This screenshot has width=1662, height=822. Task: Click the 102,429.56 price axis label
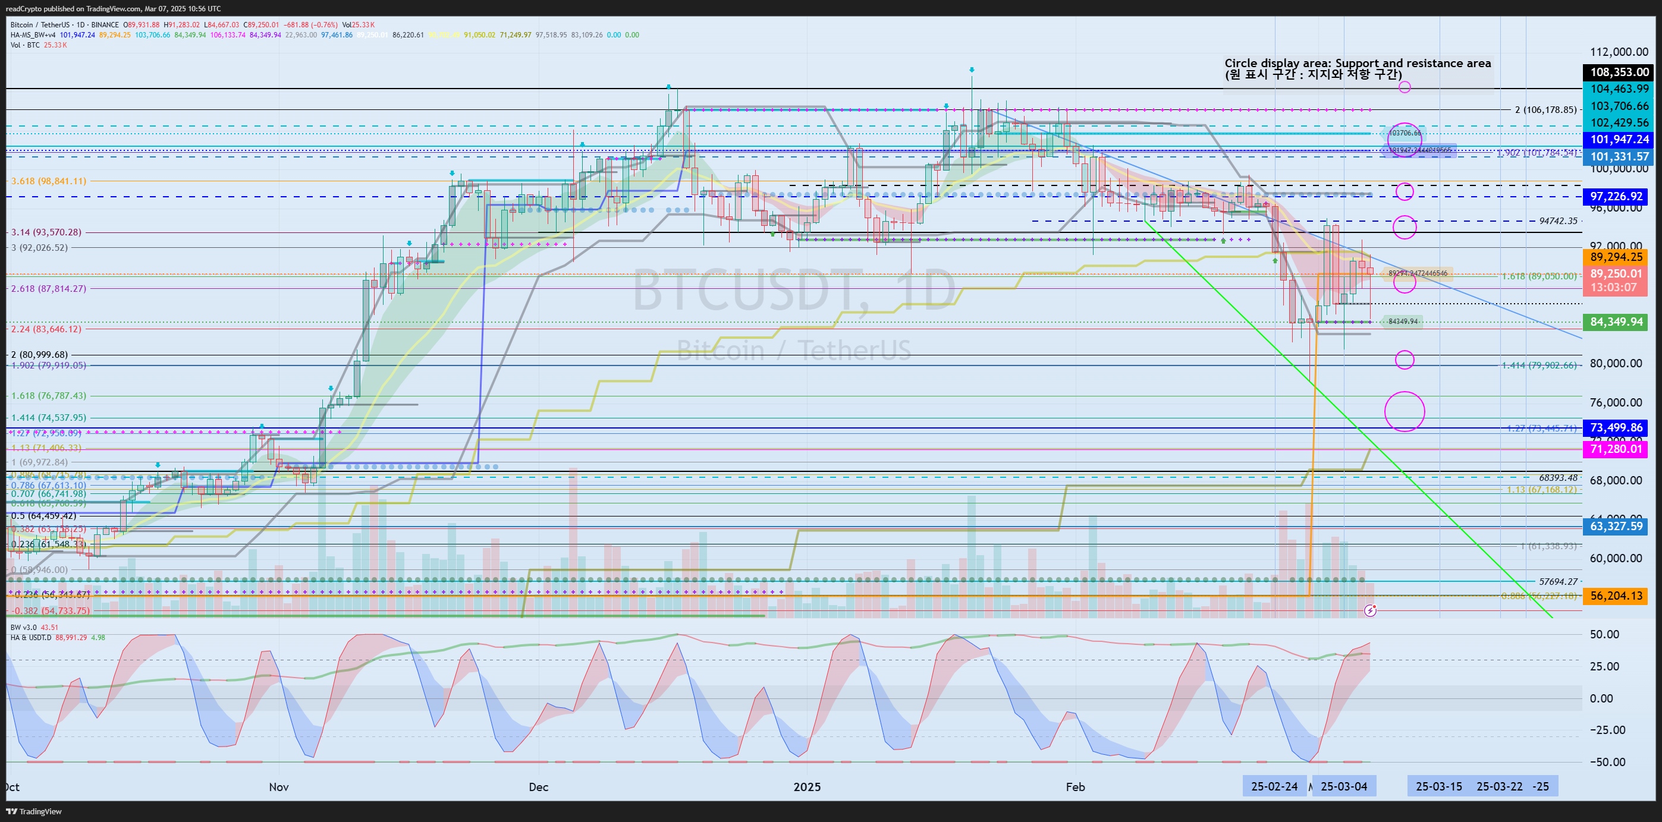click(1619, 122)
